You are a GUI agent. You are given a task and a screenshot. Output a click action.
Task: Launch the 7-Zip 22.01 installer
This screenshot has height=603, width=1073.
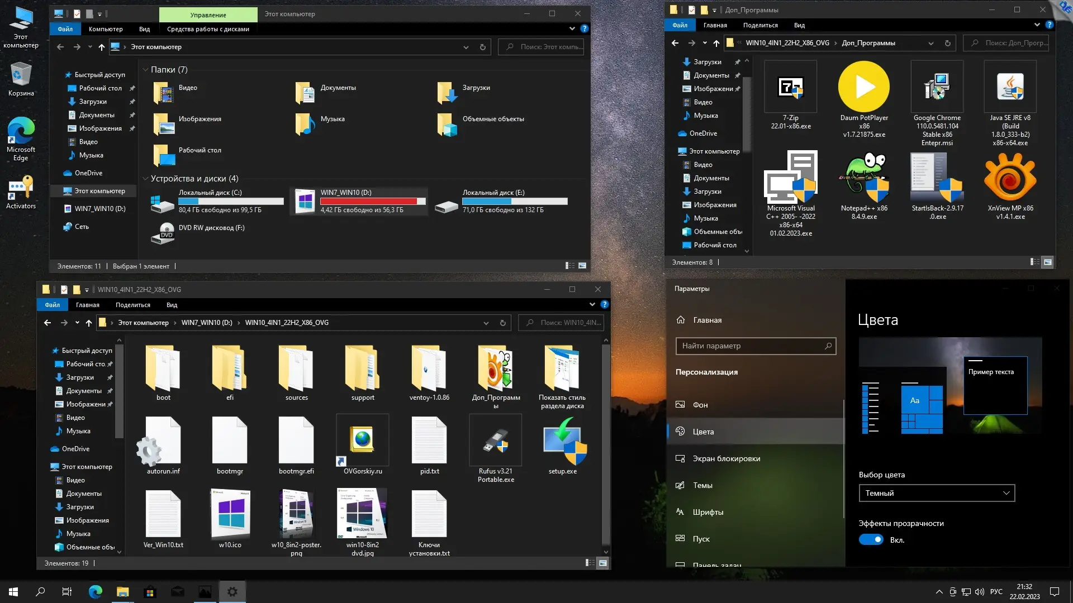(x=790, y=87)
